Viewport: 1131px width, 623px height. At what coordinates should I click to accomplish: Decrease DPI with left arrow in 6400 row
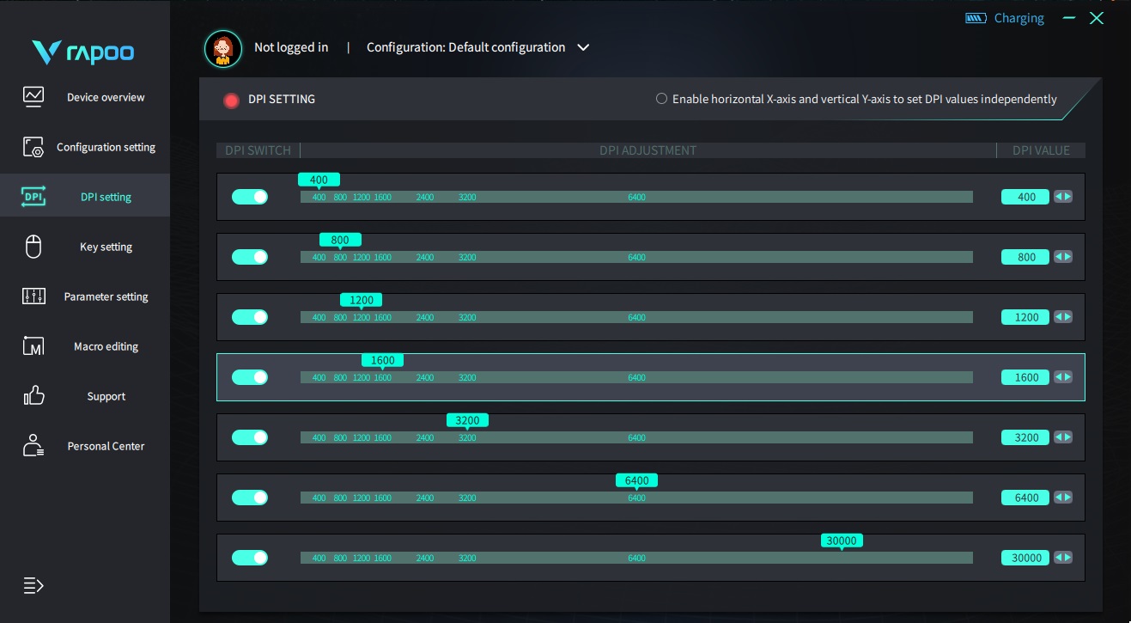coord(1059,498)
